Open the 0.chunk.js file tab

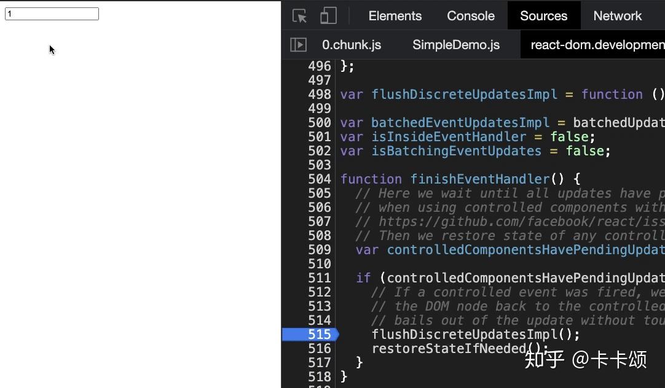pyautogui.click(x=352, y=44)
